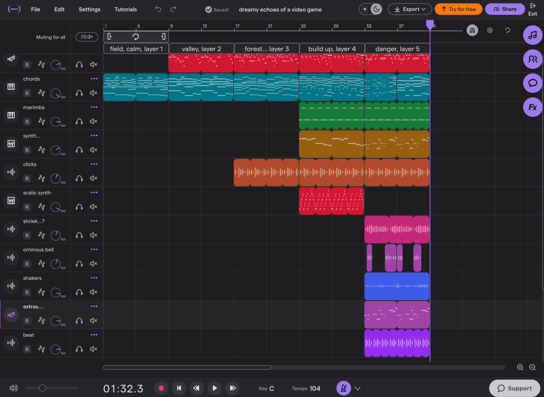This screenshot has height=397, width=544.
Task: Arm record on the beat track
Action: pyautogui.click(x=27, y=349)
